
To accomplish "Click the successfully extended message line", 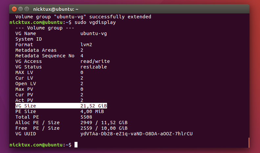I will tap(83, 17).
